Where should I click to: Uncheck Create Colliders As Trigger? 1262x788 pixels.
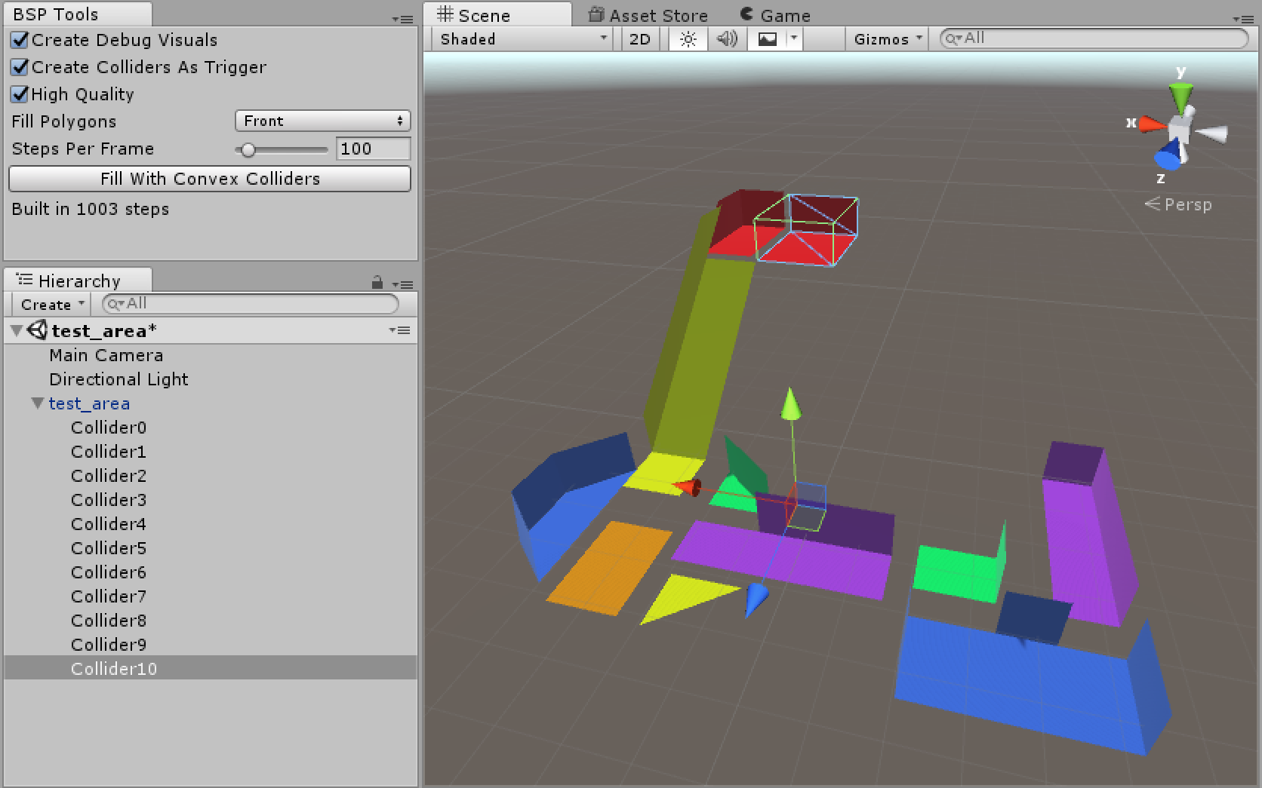coord(20,67)
